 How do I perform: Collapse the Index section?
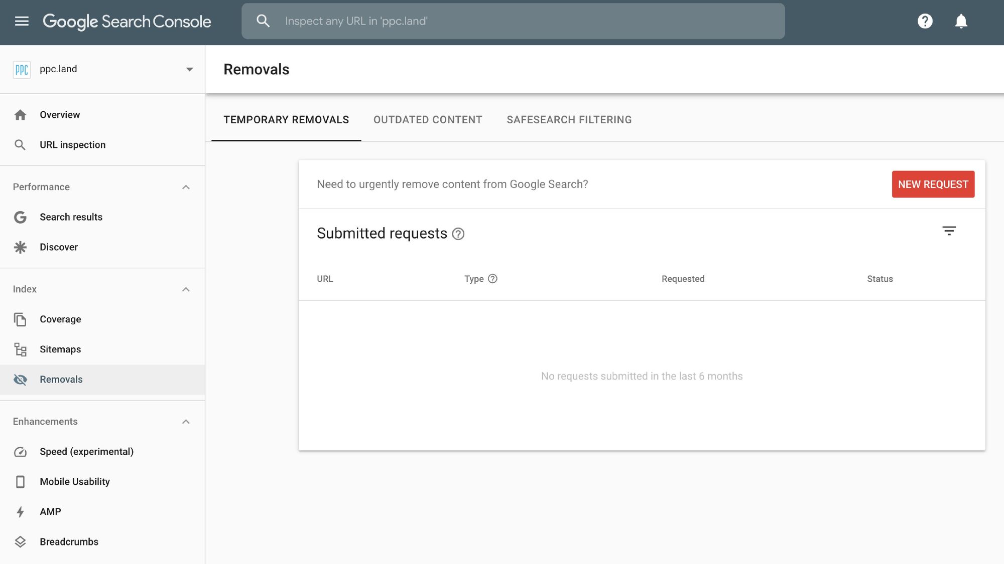pos(186,289)
